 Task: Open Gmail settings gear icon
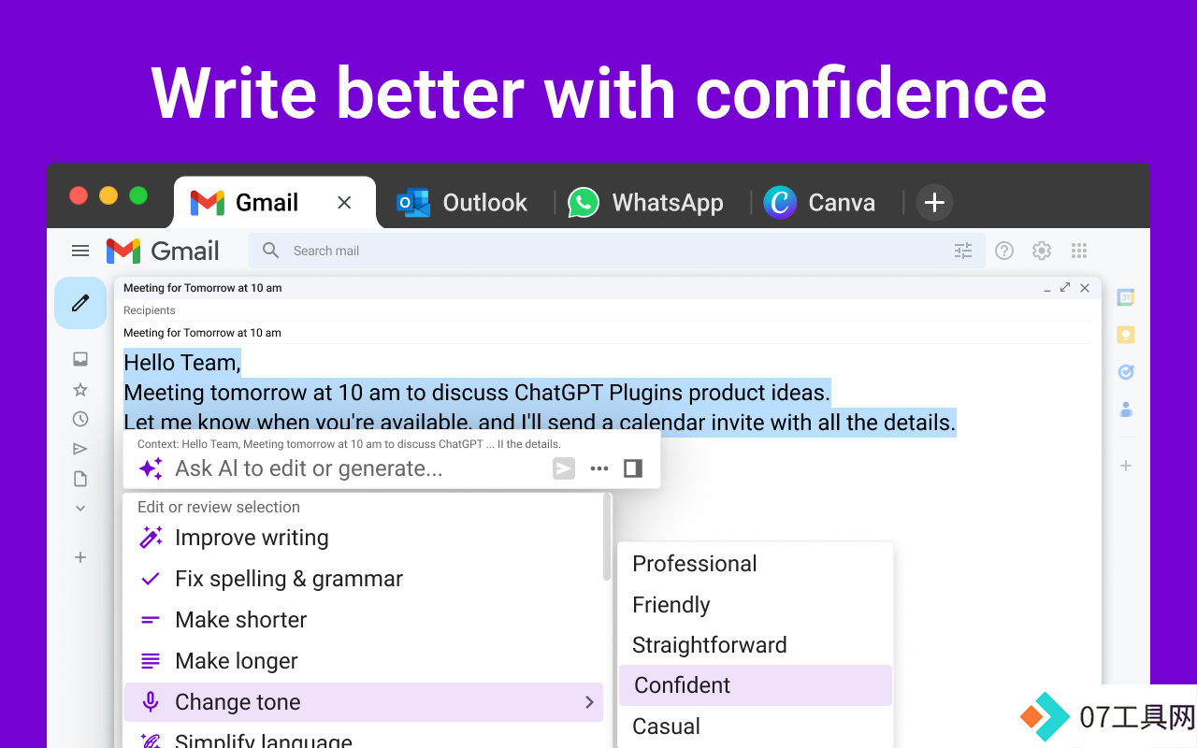coord(1042,251)
